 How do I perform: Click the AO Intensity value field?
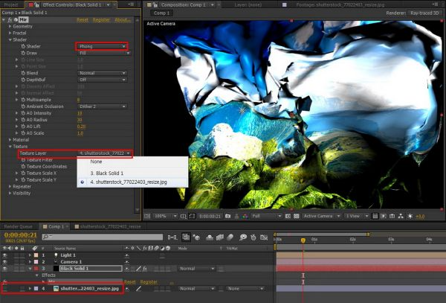pyautogui.click(x=80, y=113)
